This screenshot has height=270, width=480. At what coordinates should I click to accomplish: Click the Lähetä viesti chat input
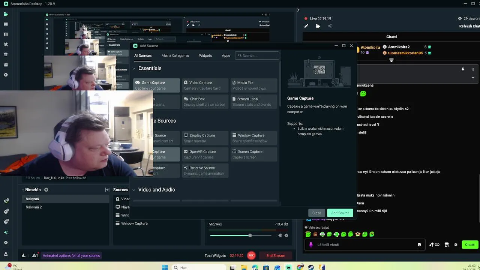click(x=365, y=244)
